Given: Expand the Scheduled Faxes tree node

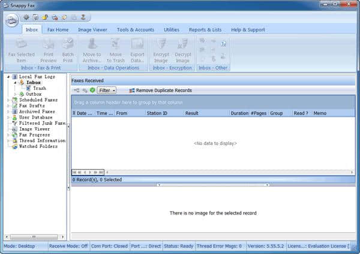Looking at the screenshot, I should 8,100.
